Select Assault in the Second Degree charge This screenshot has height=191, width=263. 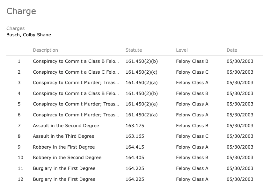pyautogui.click(x=66, y=126)
